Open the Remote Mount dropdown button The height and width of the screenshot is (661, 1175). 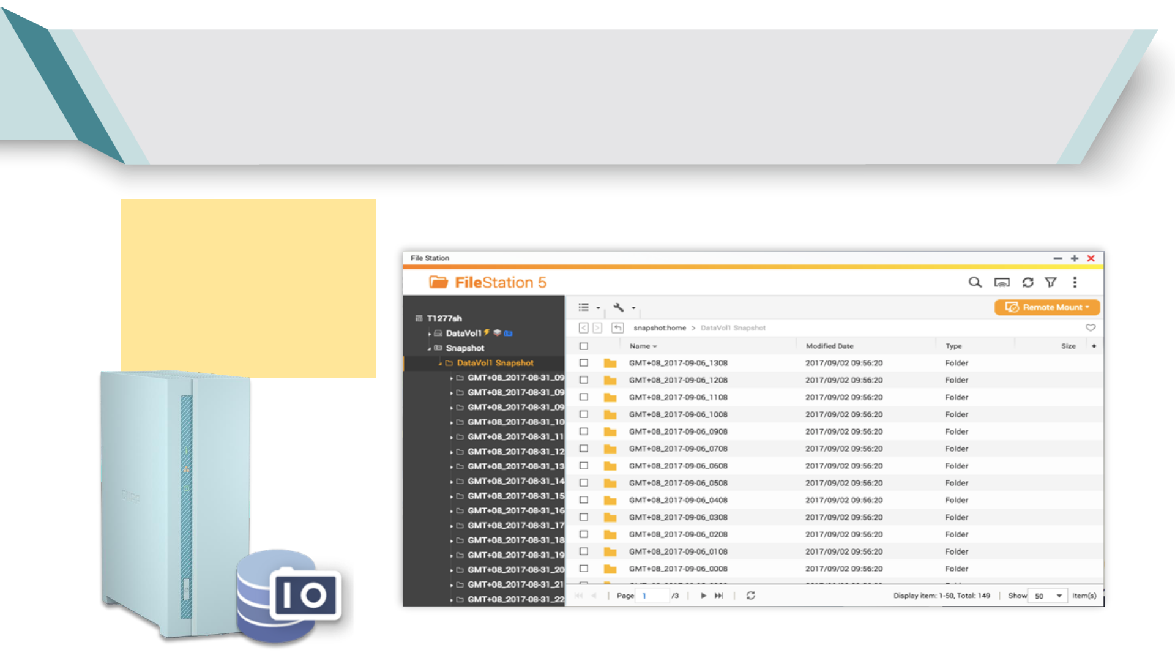click(1047, 307)
